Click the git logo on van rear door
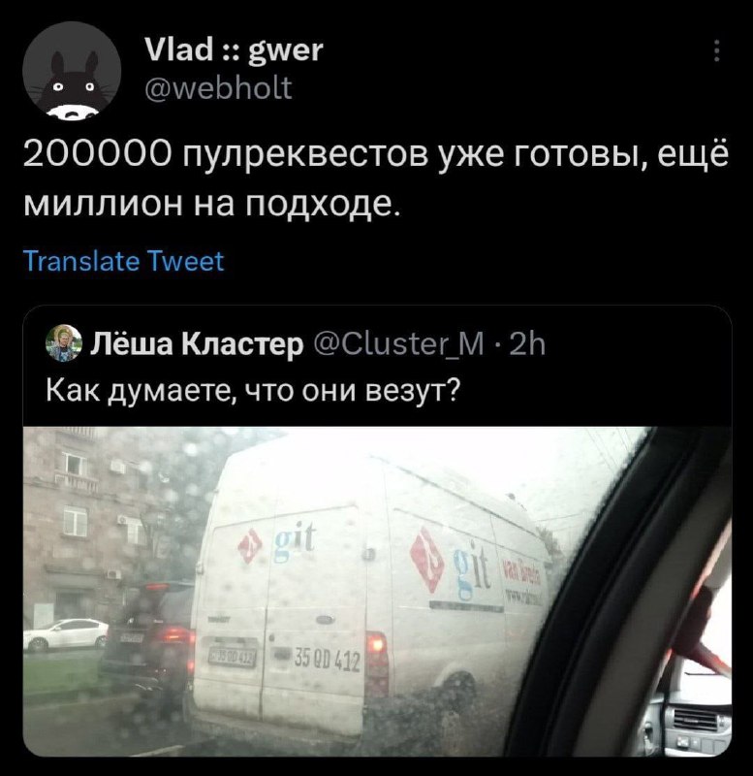Image resolution: width=753 pixels, height=776 pixels. [276, 543]
